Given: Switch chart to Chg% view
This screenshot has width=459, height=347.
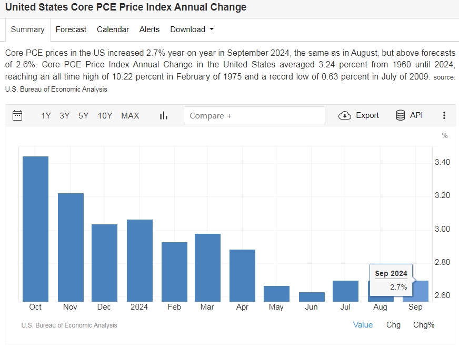Looking at the screenshot, I should point(424,325).
